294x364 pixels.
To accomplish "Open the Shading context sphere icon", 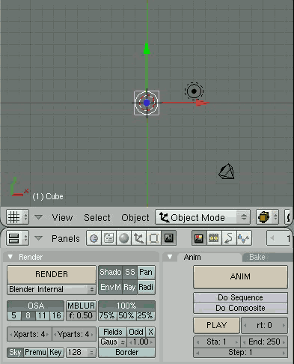I will (x=123, y=238).
